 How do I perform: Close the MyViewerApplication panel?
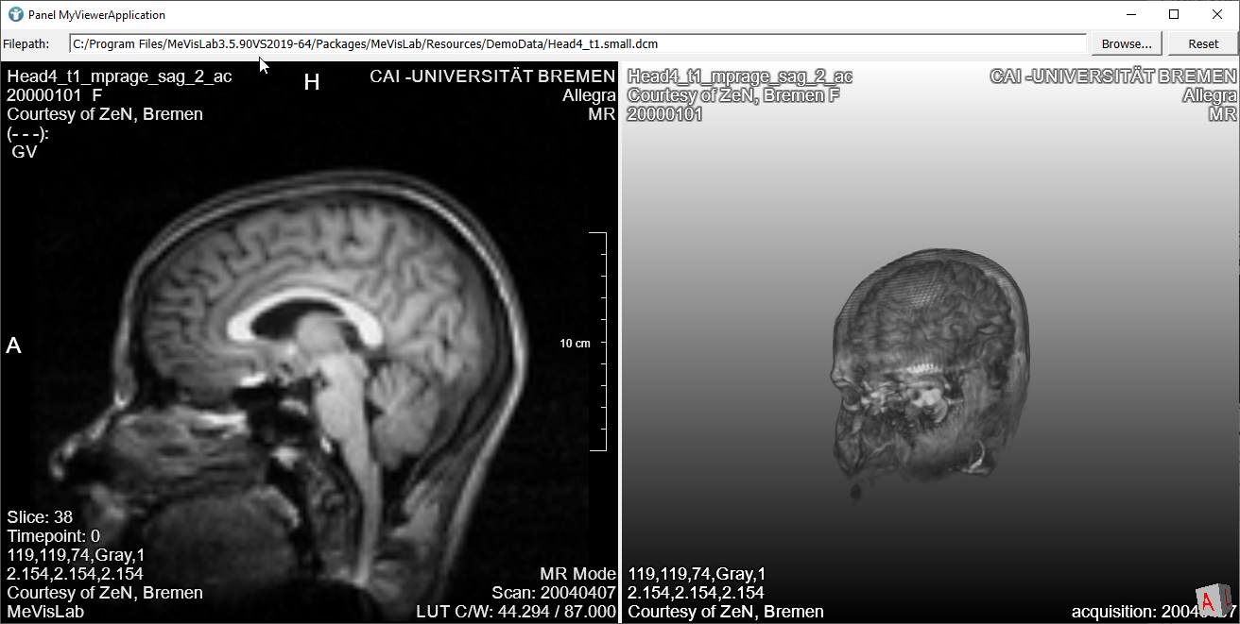(x=1217, y=15)
